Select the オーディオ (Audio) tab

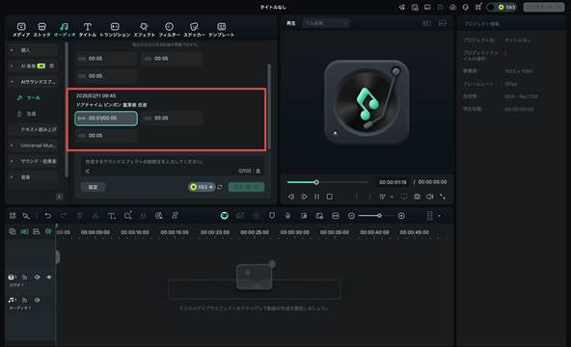tap(64, 30)
